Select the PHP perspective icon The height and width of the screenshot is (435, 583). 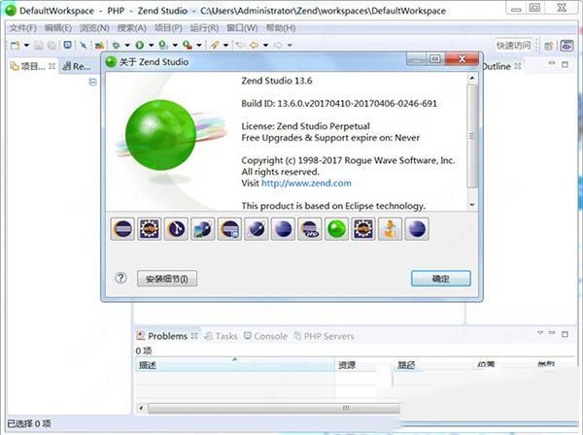(x=567, y=46)
